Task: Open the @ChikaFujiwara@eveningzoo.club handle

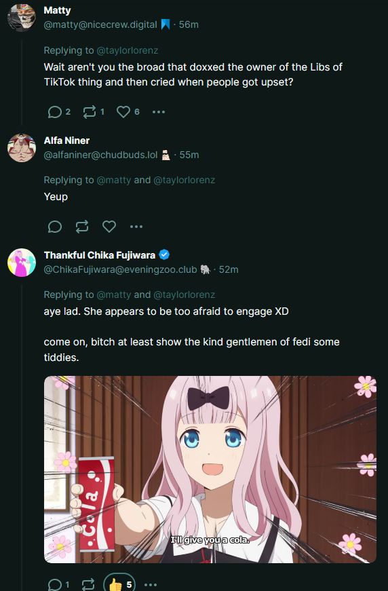Action: pyautogui.click(x=121, y=269)
